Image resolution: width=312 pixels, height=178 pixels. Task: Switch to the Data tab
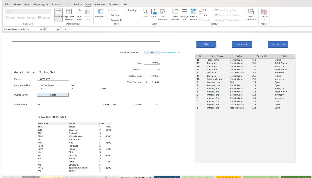pyautogui.click(x=68, y=4)
